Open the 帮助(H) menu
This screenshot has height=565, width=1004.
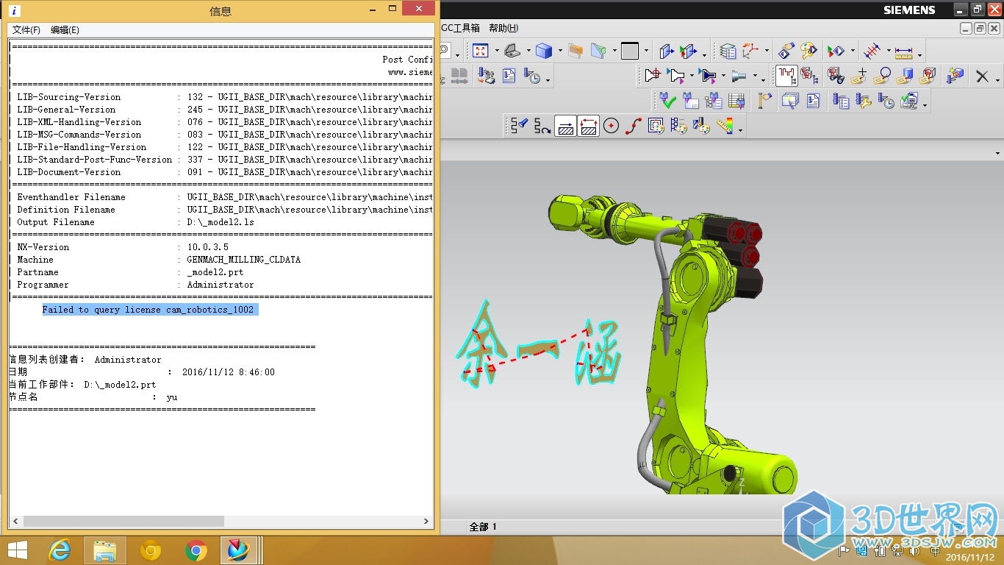click(503, 28)
